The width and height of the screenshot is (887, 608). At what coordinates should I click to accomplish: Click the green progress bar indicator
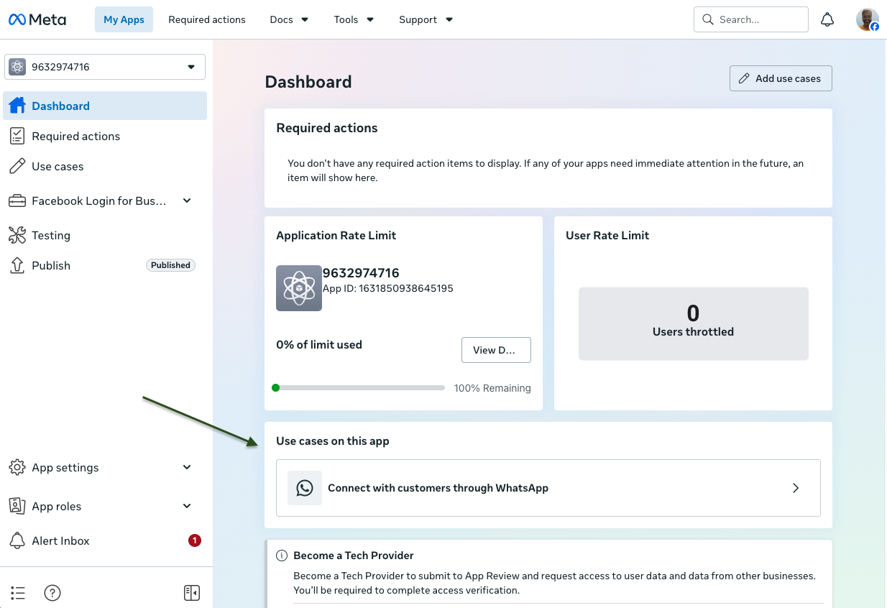(275, 388)
